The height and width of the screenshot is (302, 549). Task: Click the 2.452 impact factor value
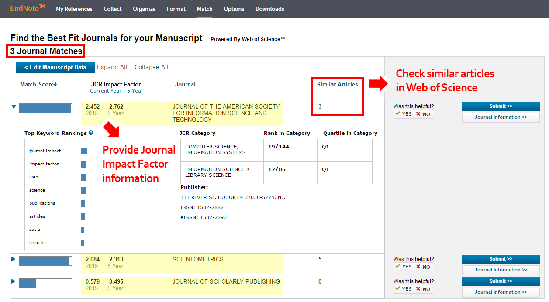(93, 106)
